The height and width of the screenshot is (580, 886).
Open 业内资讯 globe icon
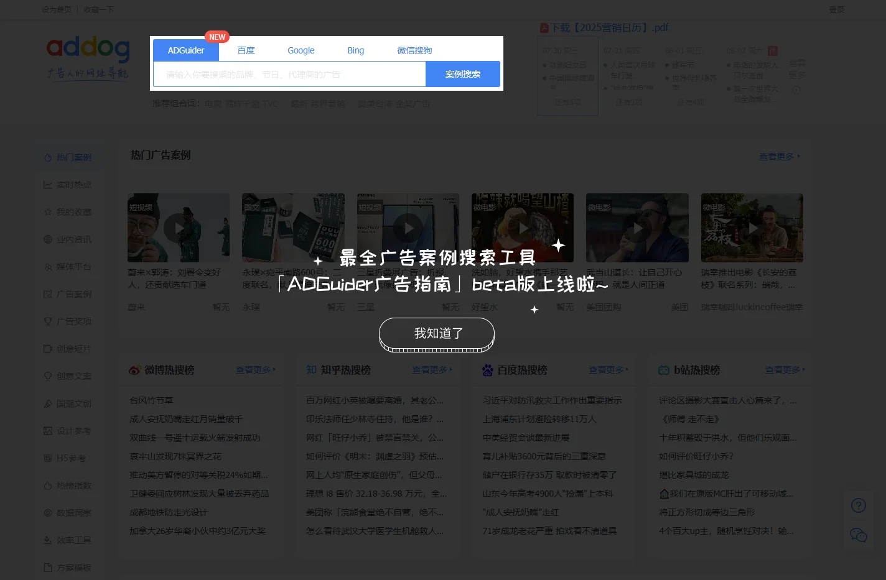click(48, 239)
